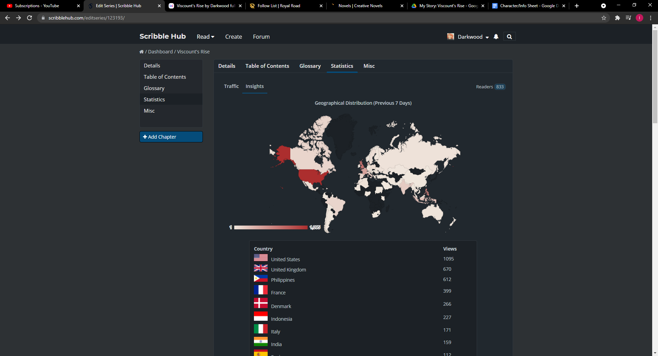The image size is (658, 356).
Task: Click Chrome media control icon
Action: pos(628,18)
